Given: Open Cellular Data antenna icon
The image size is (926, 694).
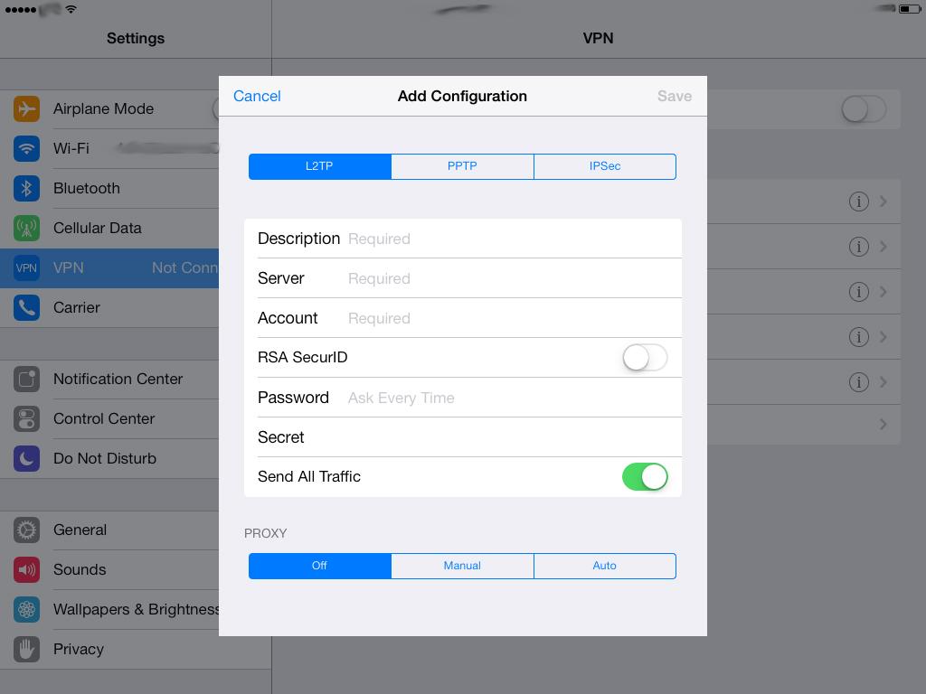Looking at the screenshot, I should (x=26, y=228).
